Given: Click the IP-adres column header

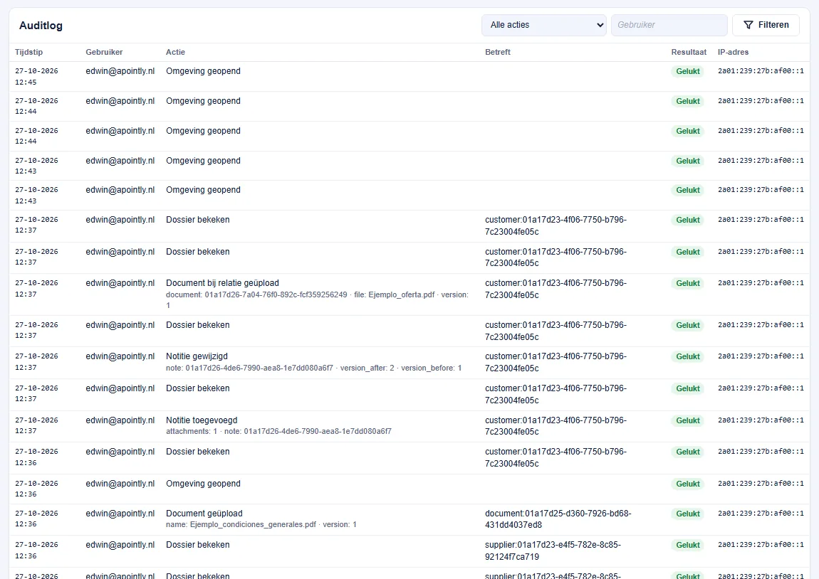Looking at the screenshot, I should click(733, 52).
